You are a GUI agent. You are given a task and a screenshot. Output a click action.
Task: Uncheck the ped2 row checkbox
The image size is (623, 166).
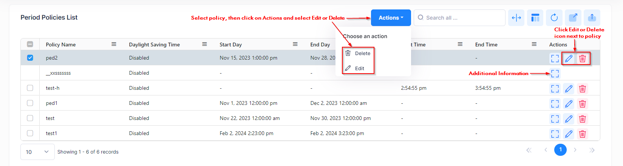point(30,58)
